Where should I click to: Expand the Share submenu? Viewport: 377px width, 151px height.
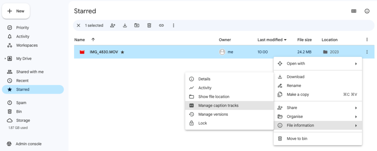coord(318,108)
